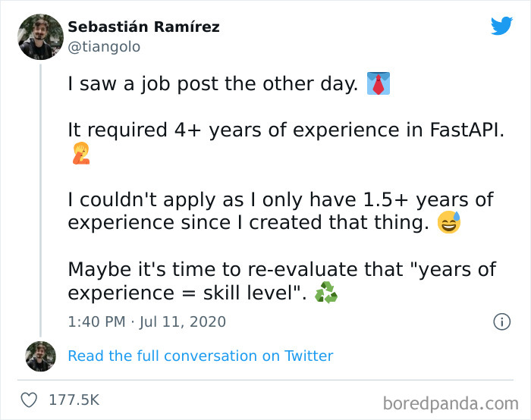Click the vertical thread line between avatars
Screen dimensions: 531x420
point(41,197)
